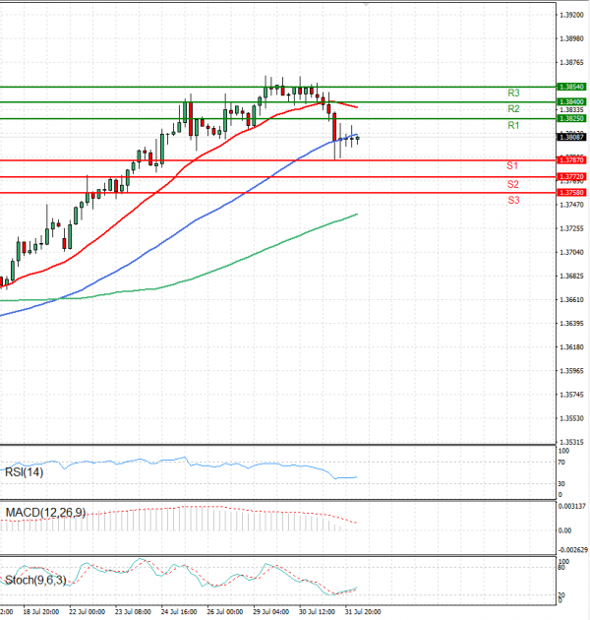Select the 1.38400 green price tag
This screenshot has height=620, width=590.
click(x=571, y=102)
